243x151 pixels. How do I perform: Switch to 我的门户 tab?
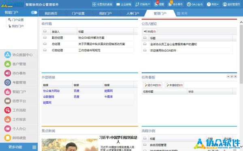(106, 13)
